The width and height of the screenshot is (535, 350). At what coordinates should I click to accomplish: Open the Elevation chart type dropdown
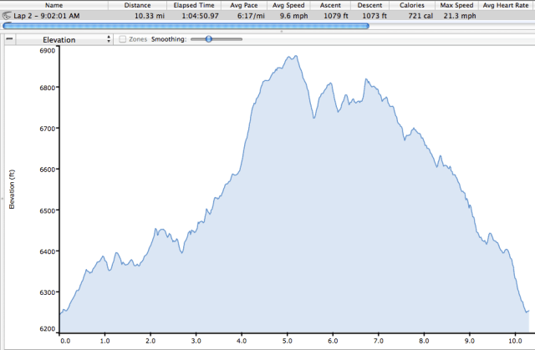(x=65, y=39)
